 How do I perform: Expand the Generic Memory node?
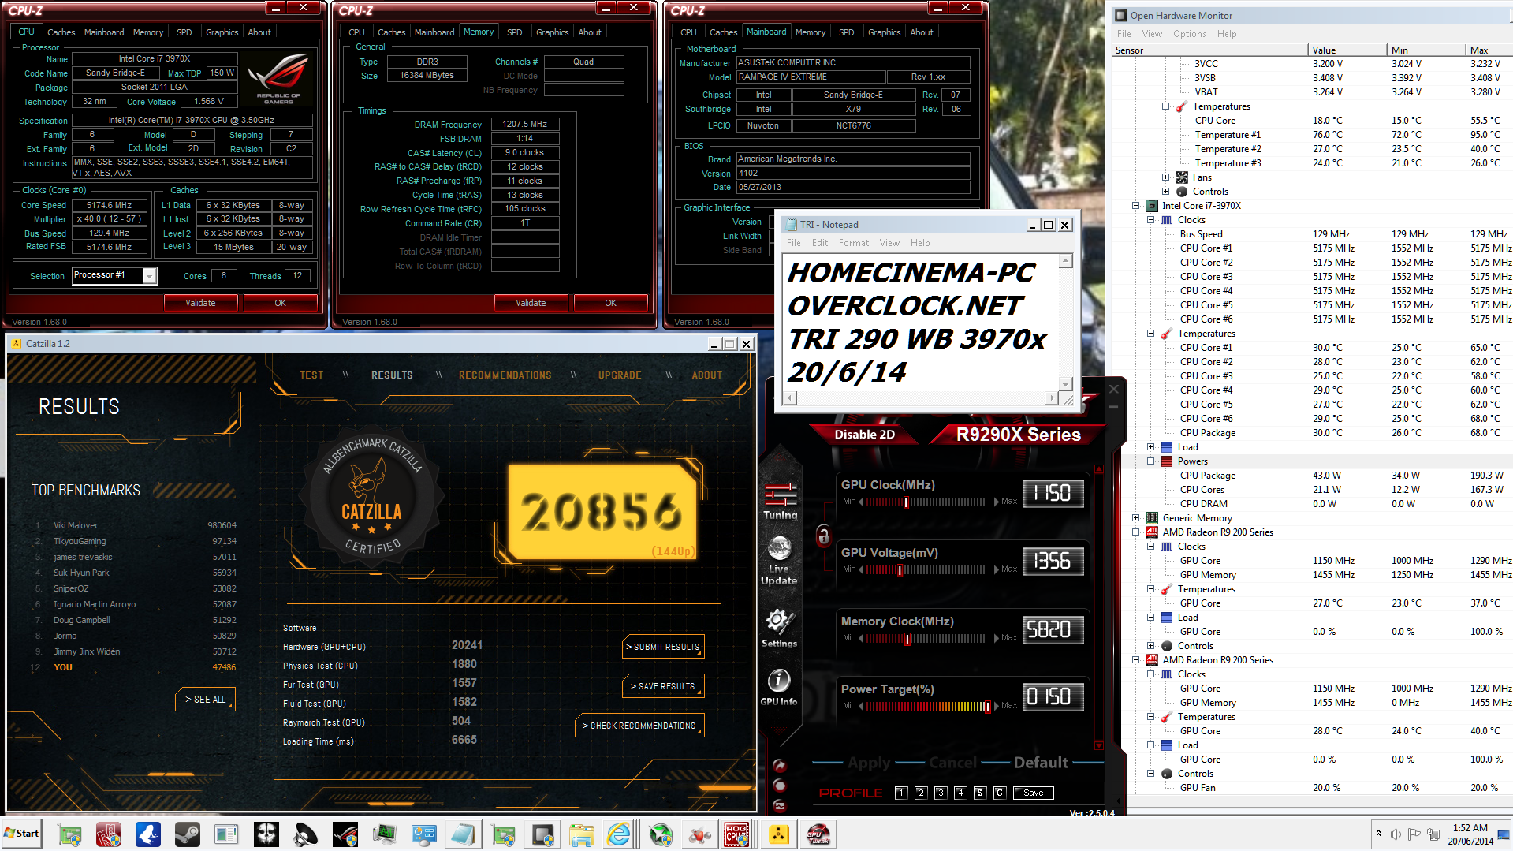[x=1136, y=518]
